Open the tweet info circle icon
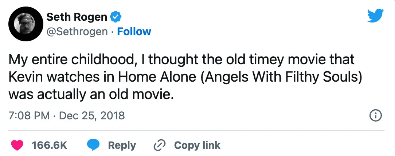The height and width of the screenshot is (156, 395). pos(376,116)
